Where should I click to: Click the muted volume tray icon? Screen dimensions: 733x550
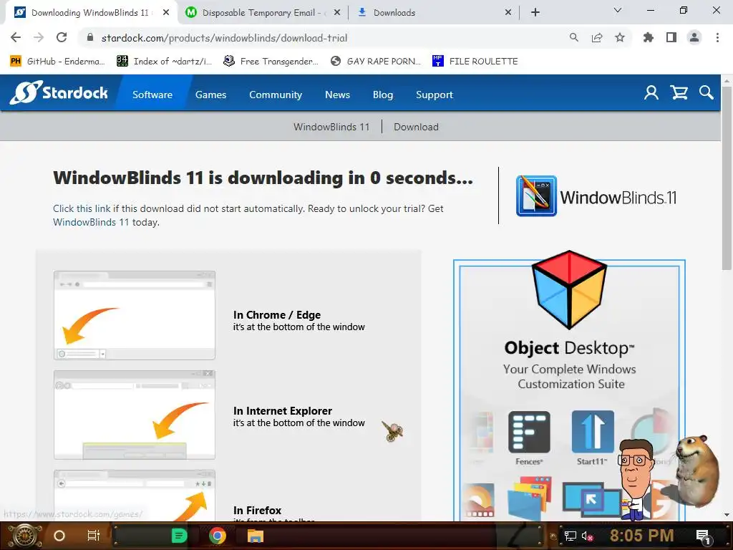(x=587, y=536)
